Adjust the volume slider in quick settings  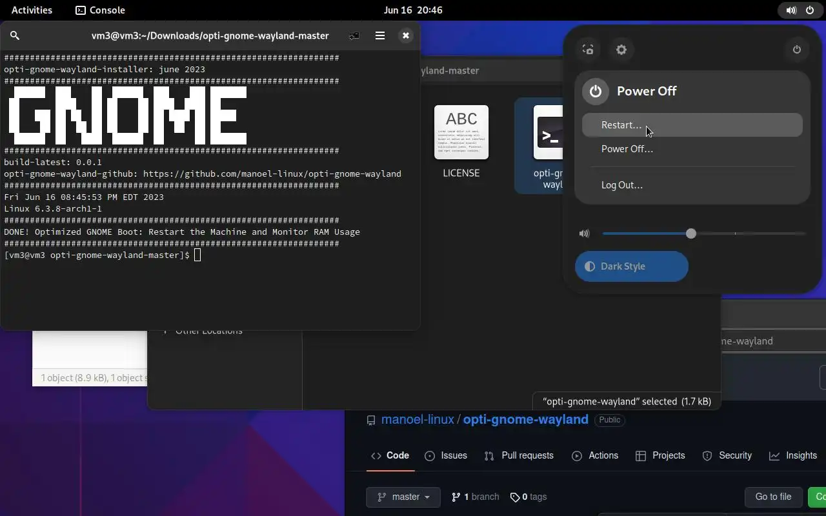tap(703, 233)
